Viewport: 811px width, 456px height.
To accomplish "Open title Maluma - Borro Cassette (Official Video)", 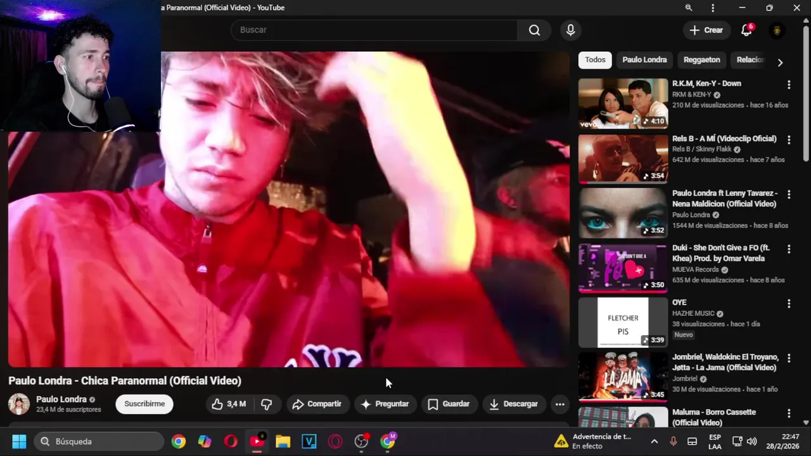I will coord(714,417).
